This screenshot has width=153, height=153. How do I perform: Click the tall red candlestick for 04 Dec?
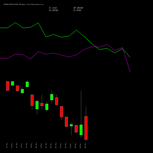pos(86,128)
